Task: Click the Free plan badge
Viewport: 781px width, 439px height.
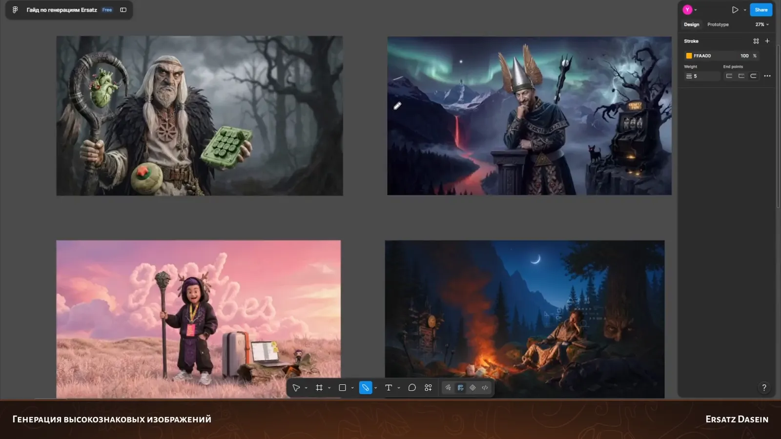Action: [107, 10]
